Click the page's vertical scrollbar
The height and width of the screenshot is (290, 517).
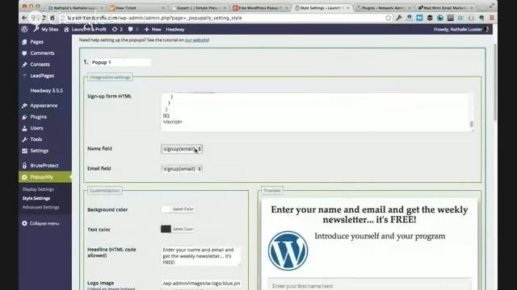pos(494,82)
